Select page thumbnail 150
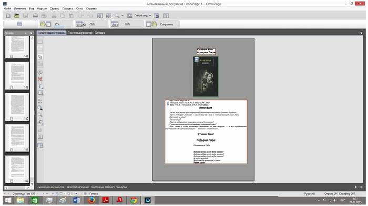This screenshot has height=206, width=368. click(17, 107)
